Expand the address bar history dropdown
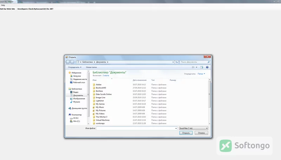The width and height of the screenshot is (281, 160). click(x=173, y=62)
